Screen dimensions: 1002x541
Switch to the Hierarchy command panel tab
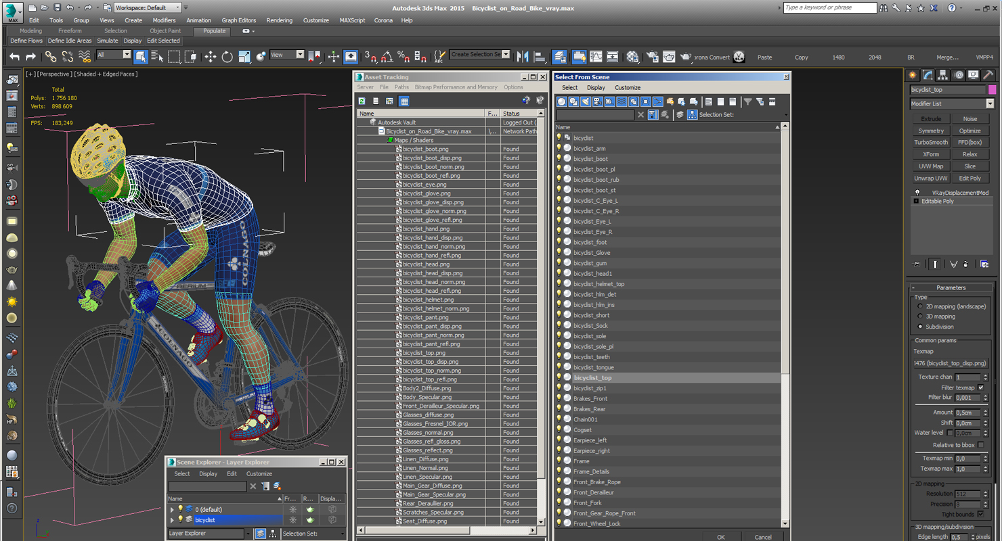tap(943, 75)
